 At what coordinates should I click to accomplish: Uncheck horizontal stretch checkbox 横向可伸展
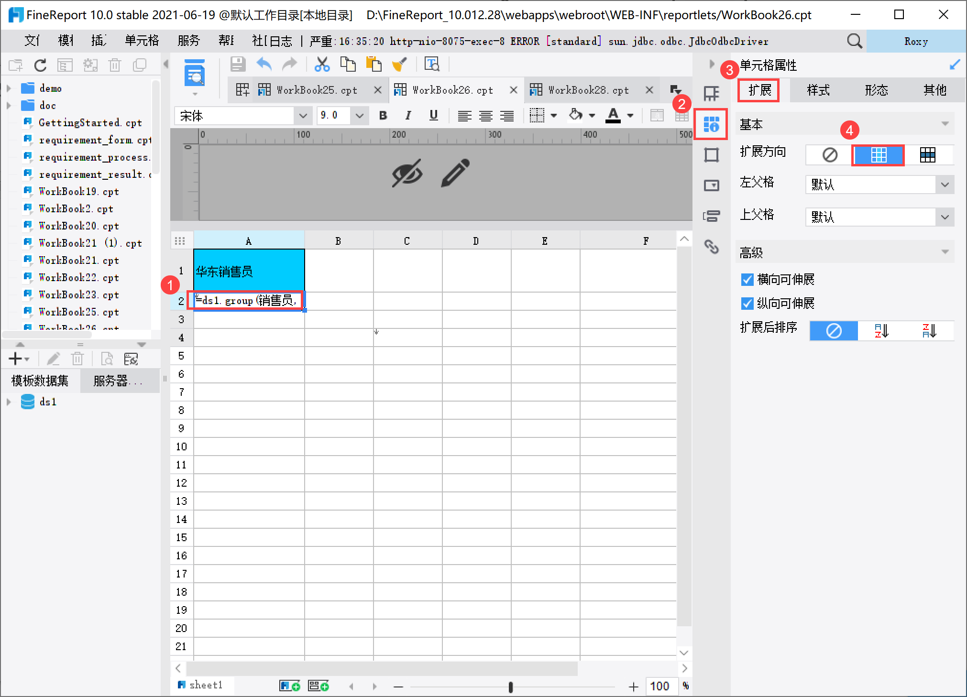(747, 280)
